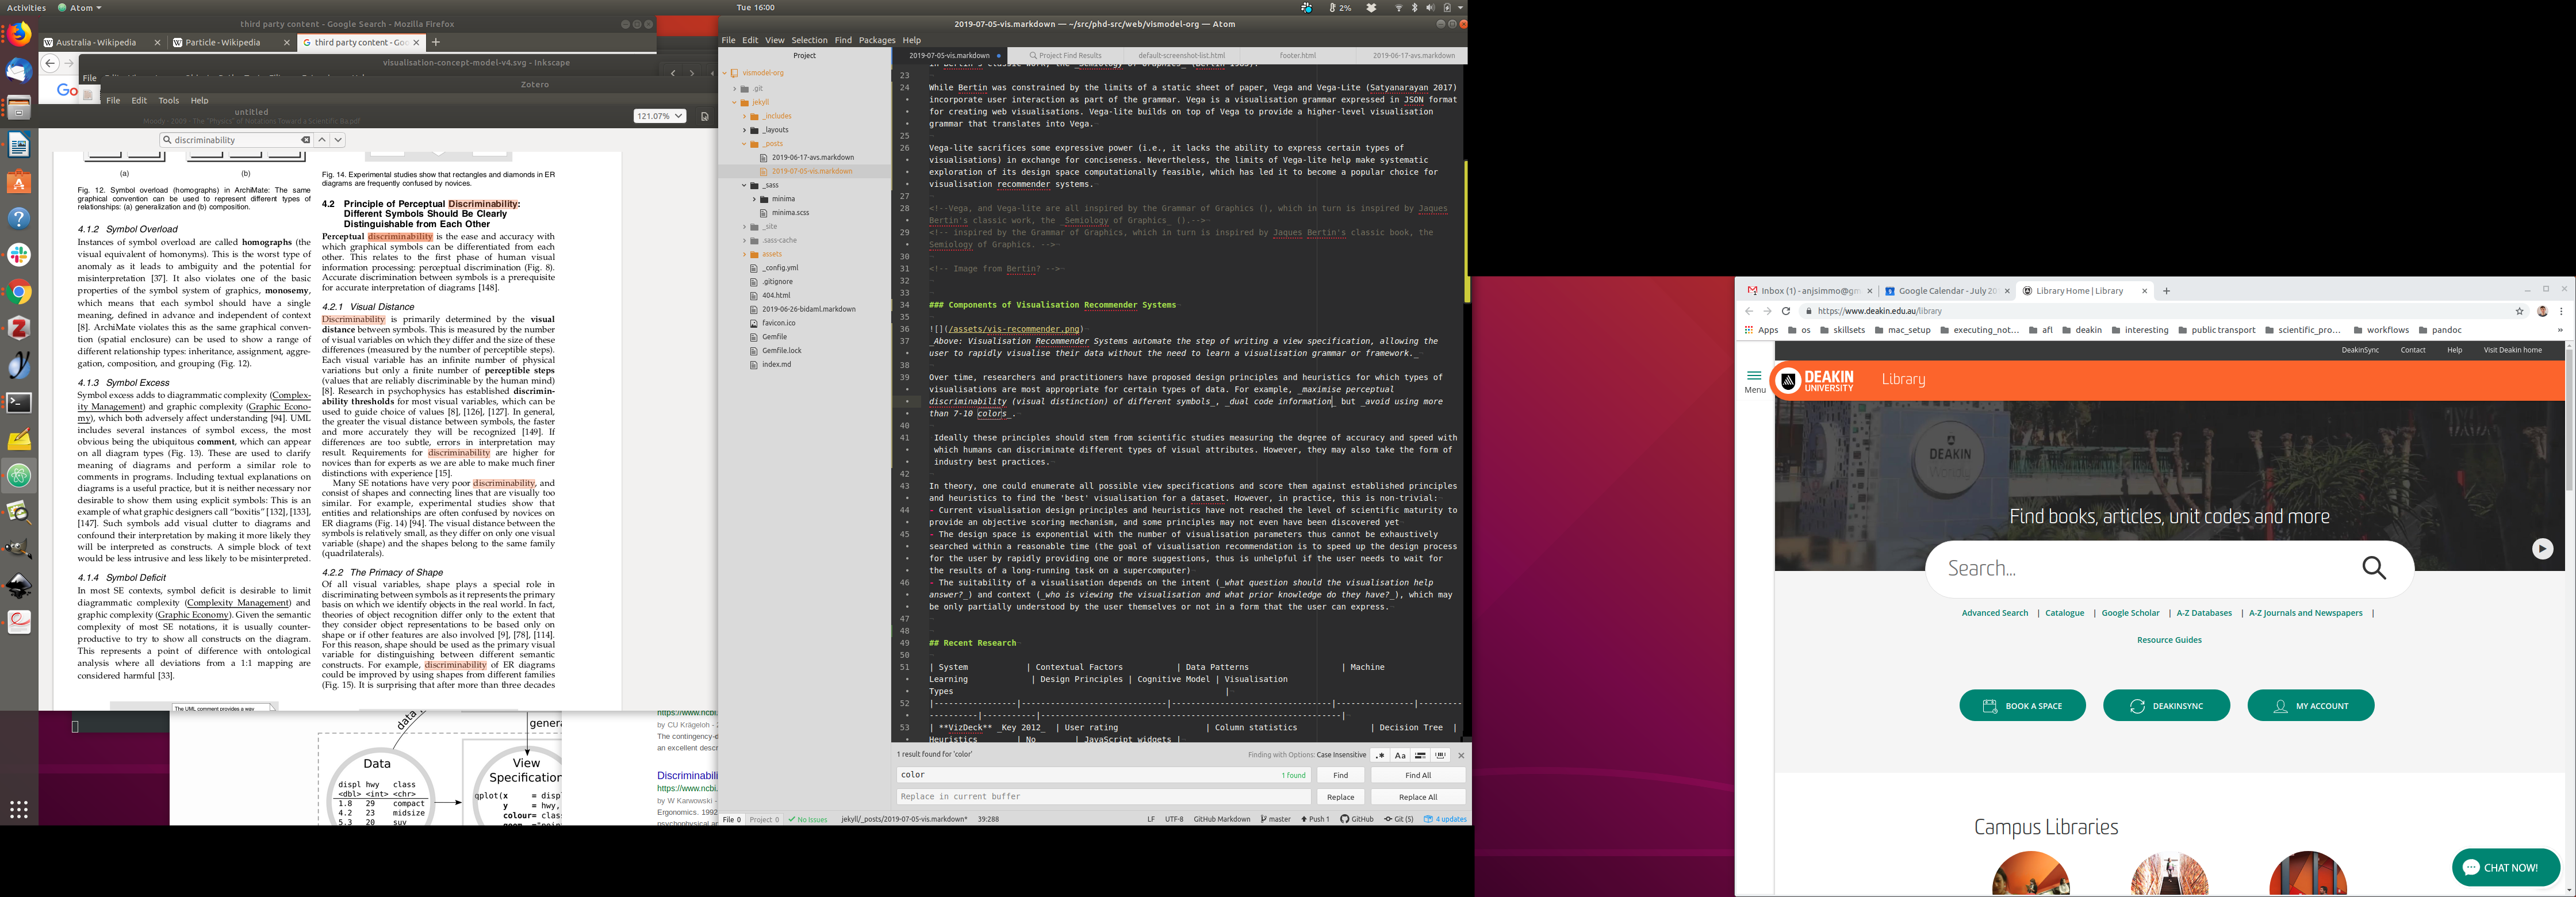Switch to the footer.html tab
Viewport: 2576px width, 897px height.
pyautogui.click(x=1297, y=56)
